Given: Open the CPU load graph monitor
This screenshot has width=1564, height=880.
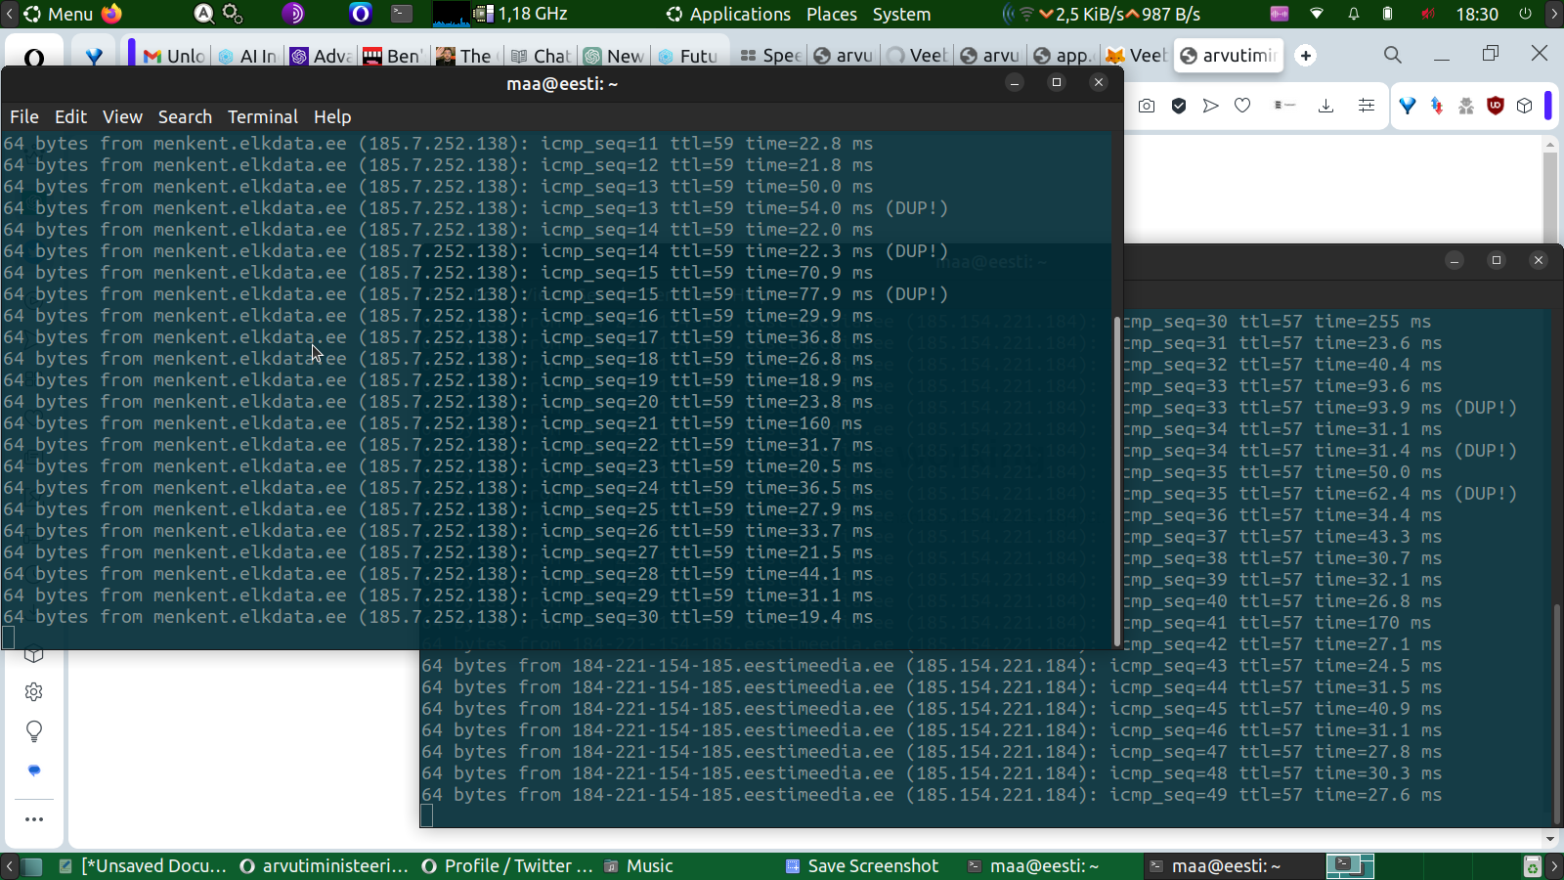Looking at the screenshot, I should click(x=451, y=14).
